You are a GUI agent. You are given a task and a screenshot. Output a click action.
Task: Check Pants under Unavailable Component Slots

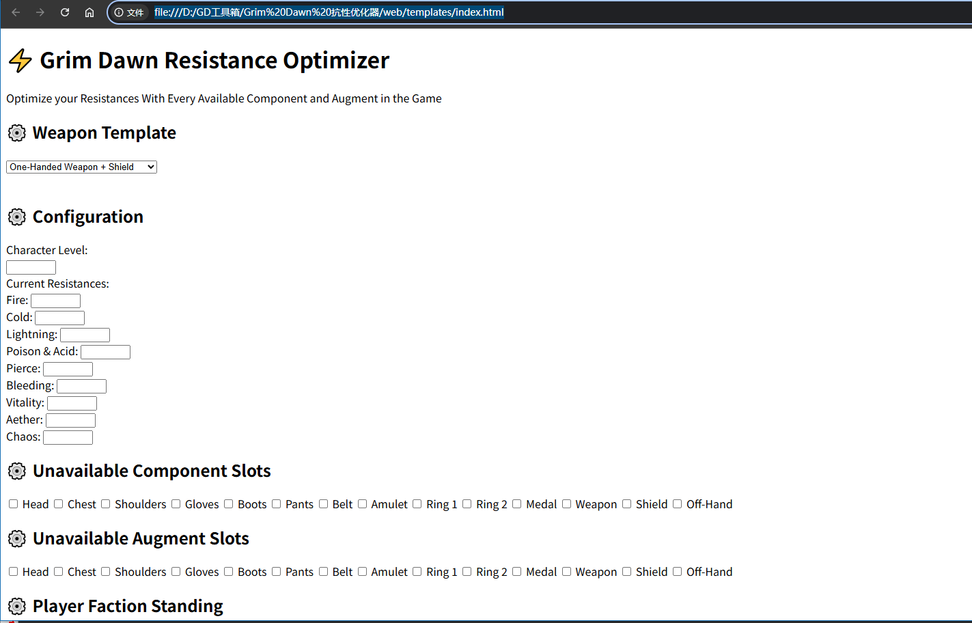tap(277, 504)
